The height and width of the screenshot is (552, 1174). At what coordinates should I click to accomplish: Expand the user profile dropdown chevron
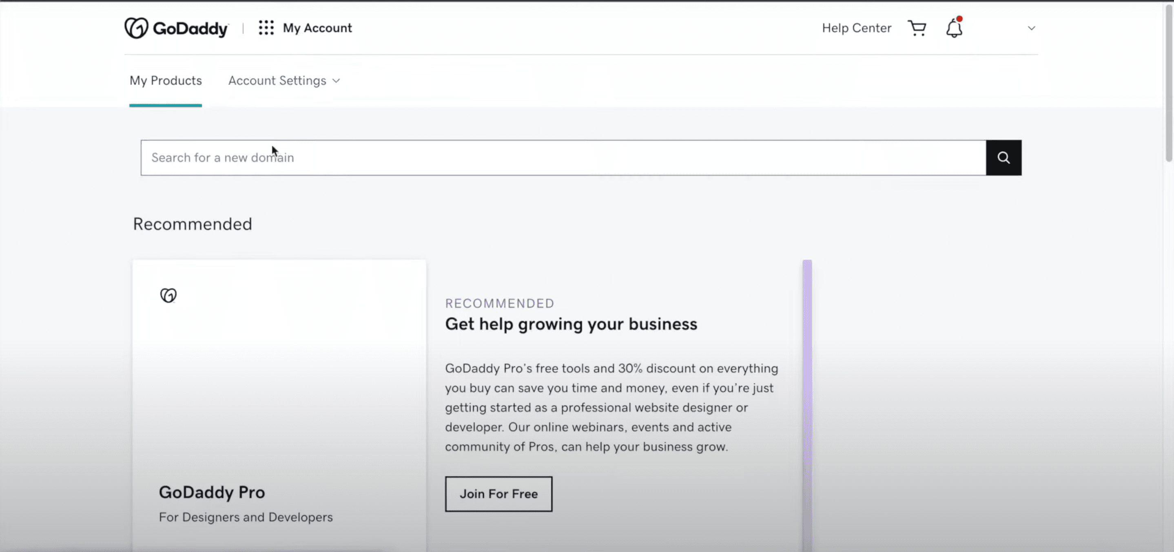click(x=1031, y=28)
